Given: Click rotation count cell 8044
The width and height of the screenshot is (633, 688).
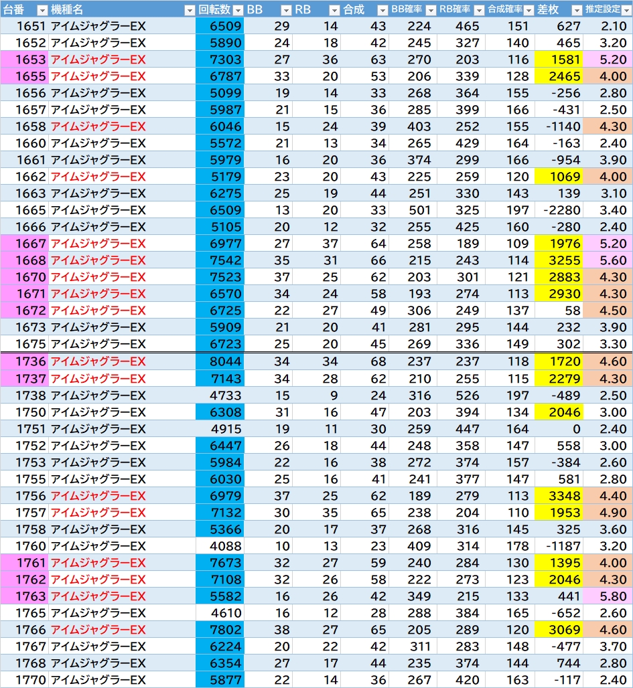Looking at the screenshot, I should pos(220,361).
